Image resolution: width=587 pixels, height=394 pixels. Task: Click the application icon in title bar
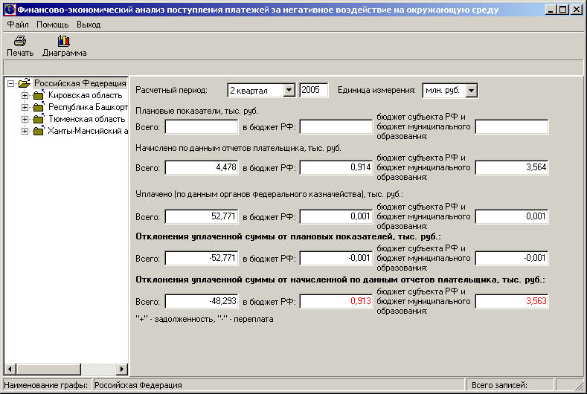(x=9, y=10)
